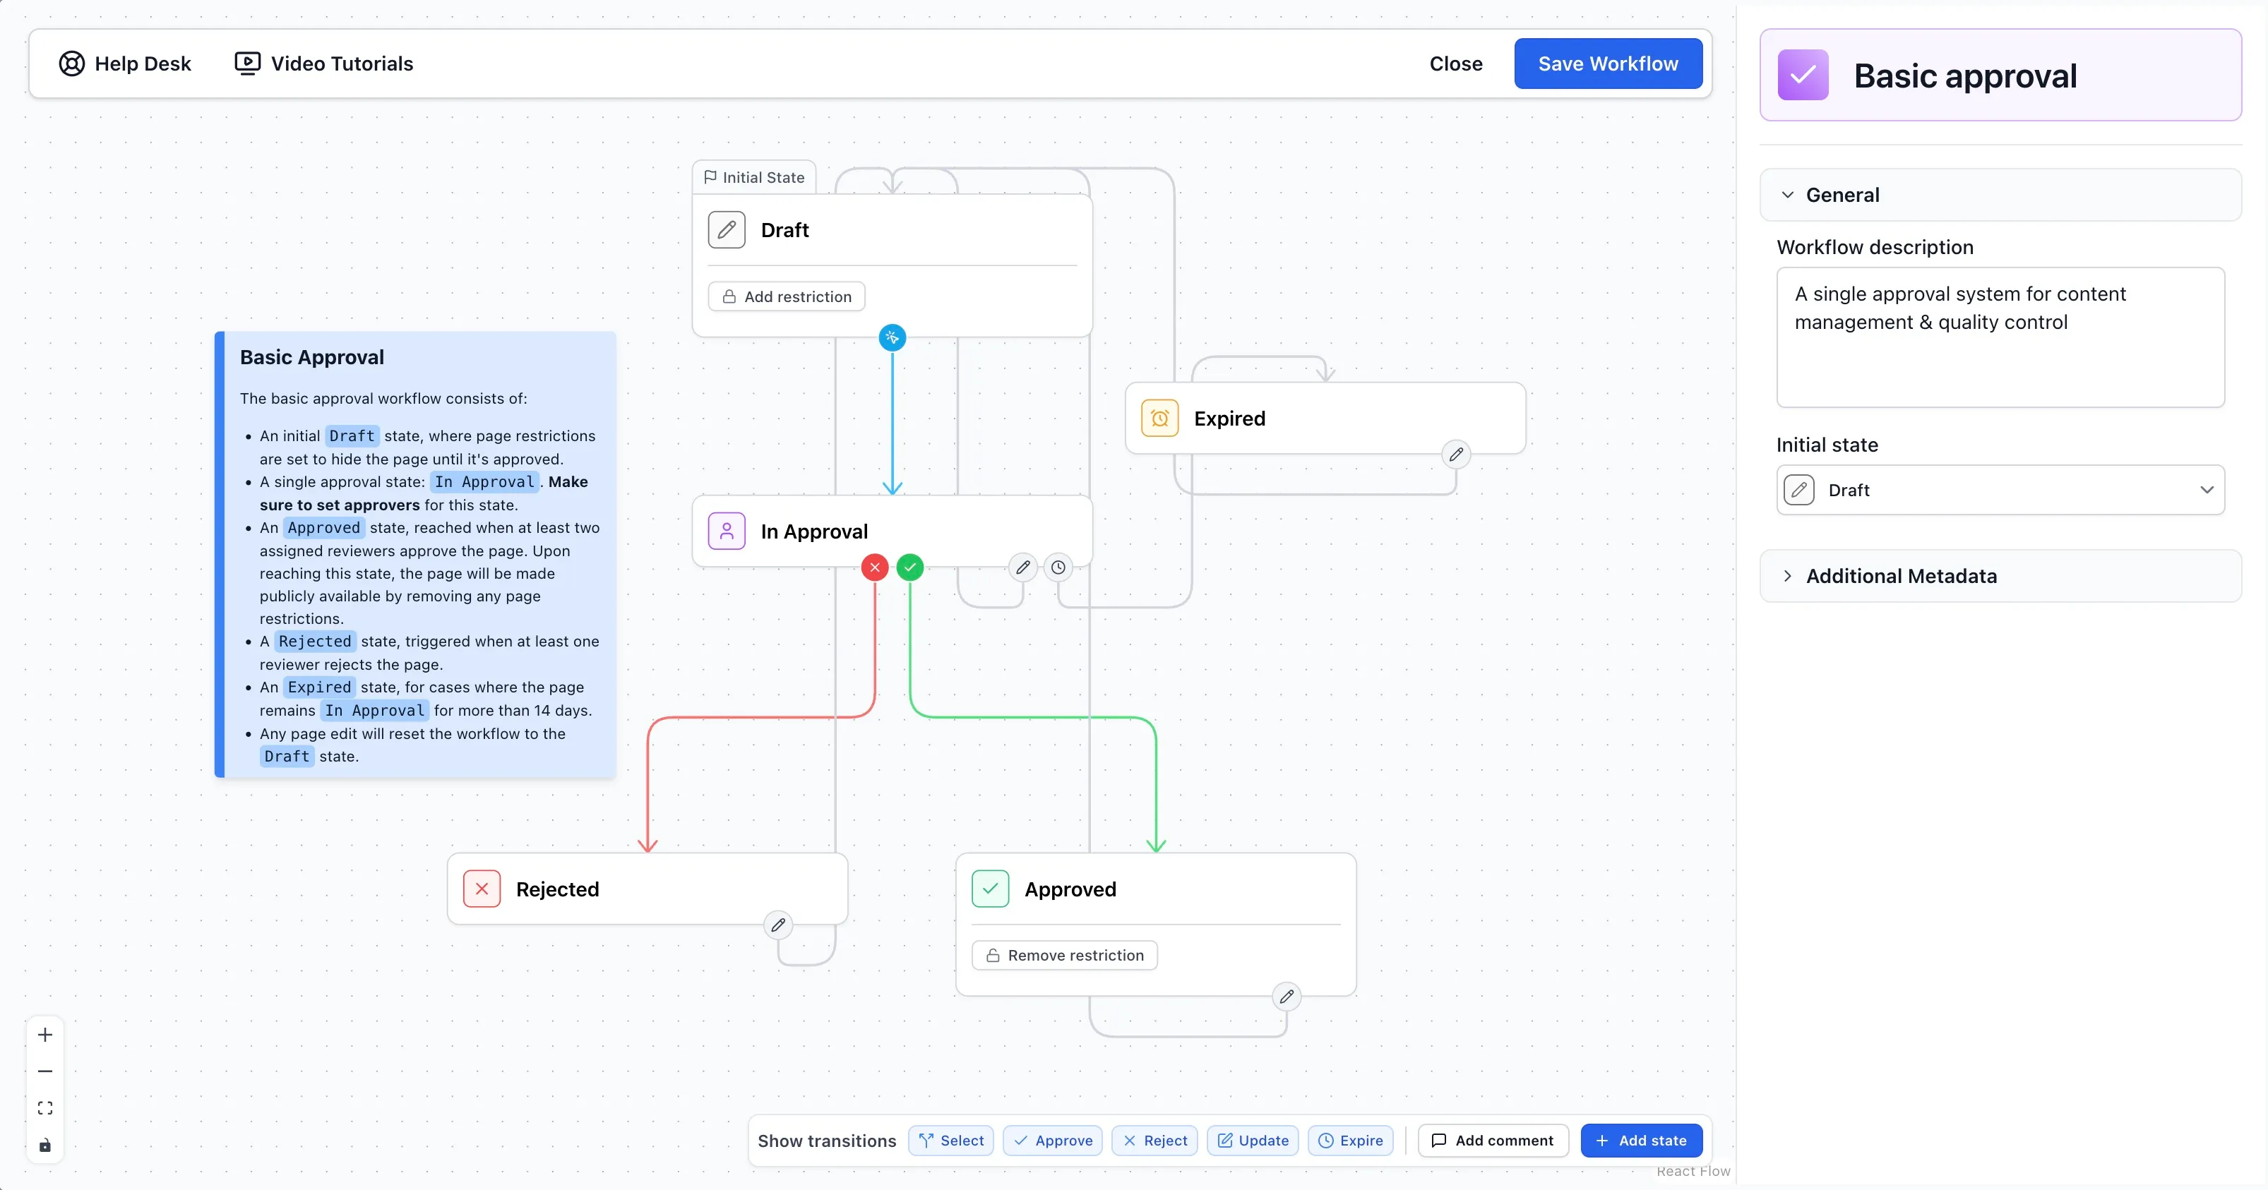Click the Expired alarm clock icon

click(x=1159, y=418)
